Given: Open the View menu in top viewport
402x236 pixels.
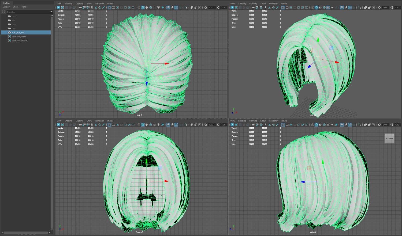Looking at the screenshot, I should [59, 4].
